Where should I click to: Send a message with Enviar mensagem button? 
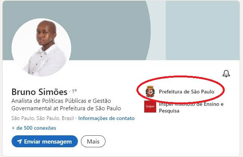click(45, 141)
